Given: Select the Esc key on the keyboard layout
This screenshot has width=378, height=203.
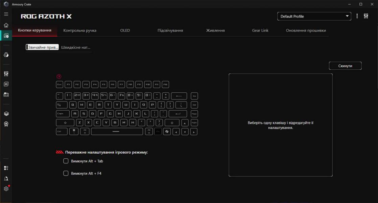Looking at the screenshot, I should click(60, 85).
